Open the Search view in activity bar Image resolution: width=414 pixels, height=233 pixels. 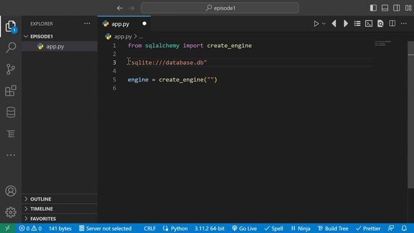(x=10, y=47)
